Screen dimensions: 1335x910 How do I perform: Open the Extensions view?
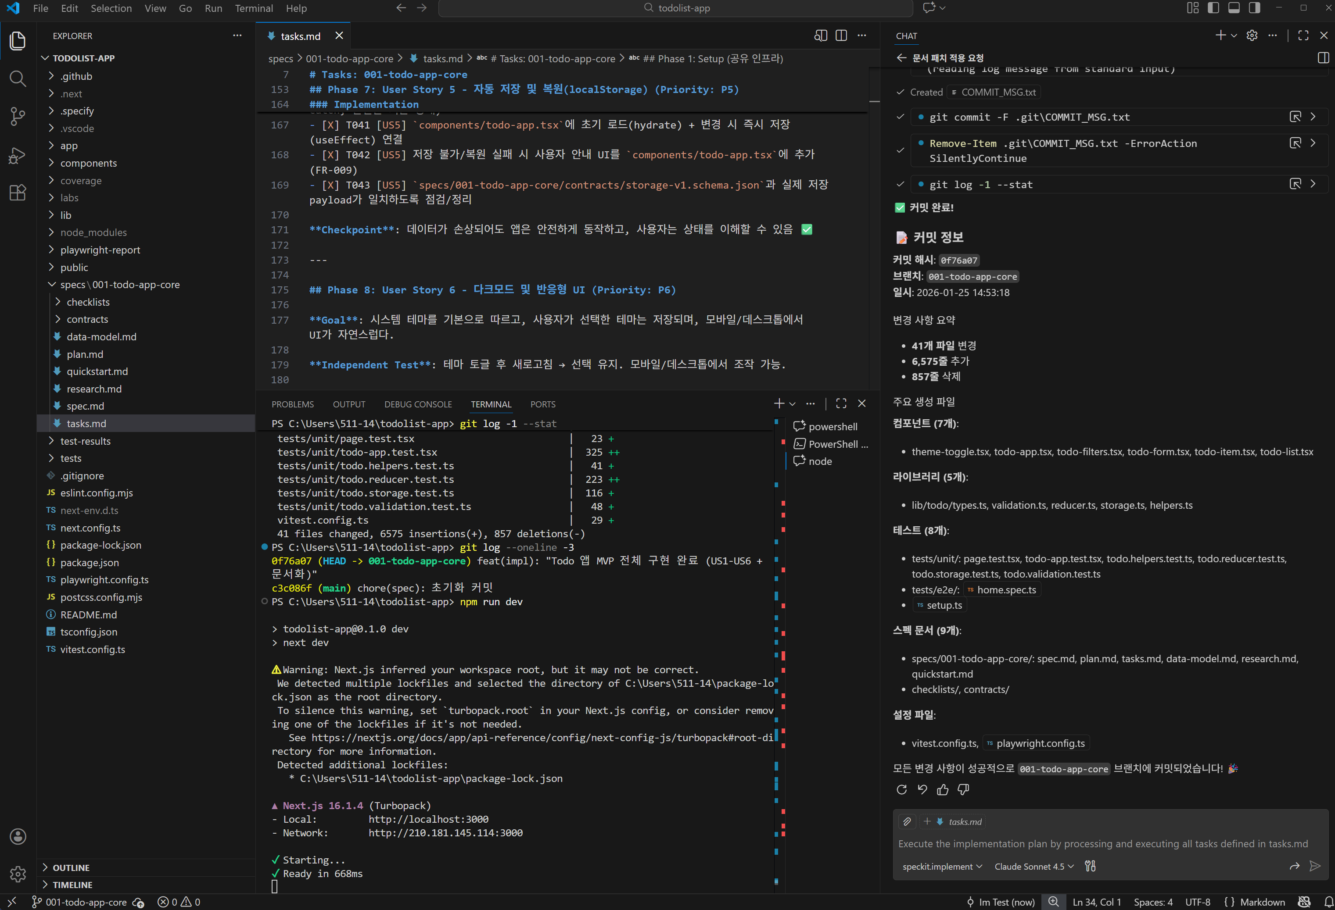(x=18, y=193)
